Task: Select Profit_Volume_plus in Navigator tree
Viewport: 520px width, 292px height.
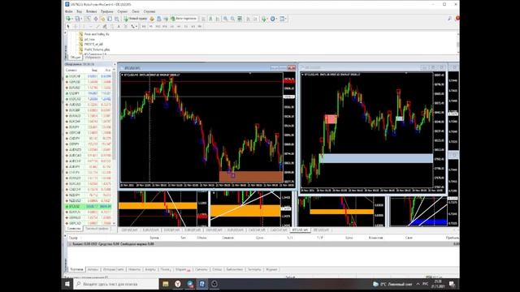Action: coord(97,49)
